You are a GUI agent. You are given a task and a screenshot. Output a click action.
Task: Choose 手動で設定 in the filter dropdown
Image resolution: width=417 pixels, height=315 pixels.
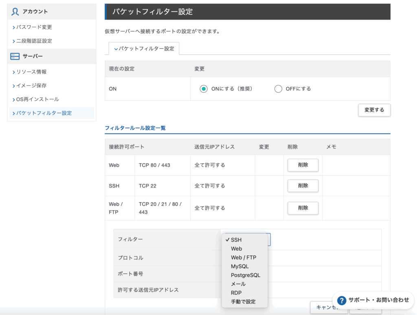pyautogui.click(x=245, y=302)
